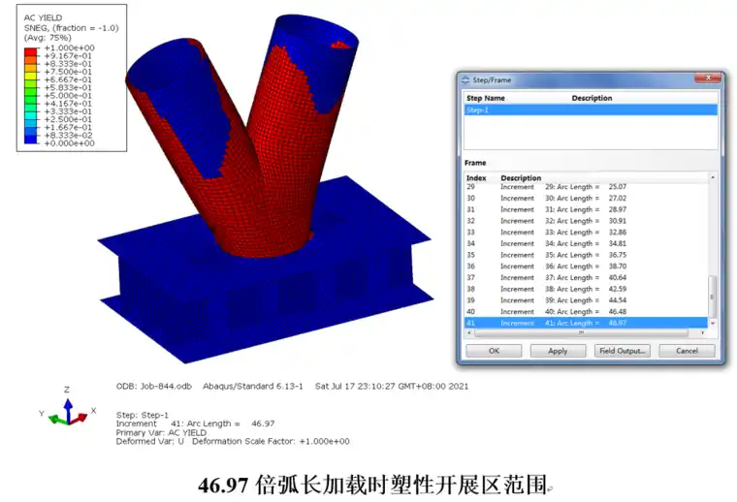The image size is (737, 502).
Task: Cancel the Step/Frame dialog
Action: 687,351
